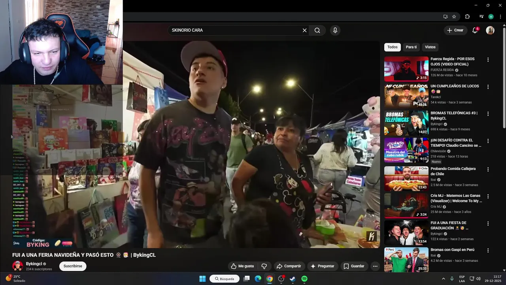Bookmark this page with star icon
Viewport: 506px width, 285px height.
tap(454, 17)
